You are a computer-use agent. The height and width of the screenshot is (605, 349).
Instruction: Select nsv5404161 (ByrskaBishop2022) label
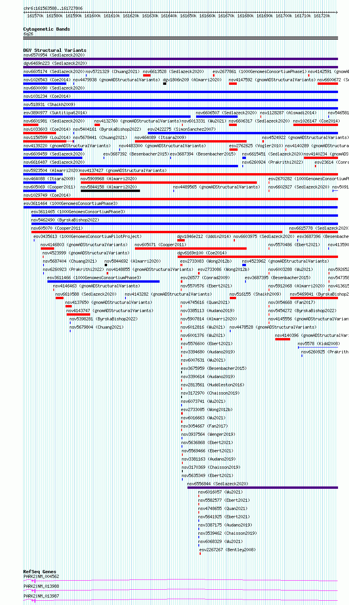107,129
